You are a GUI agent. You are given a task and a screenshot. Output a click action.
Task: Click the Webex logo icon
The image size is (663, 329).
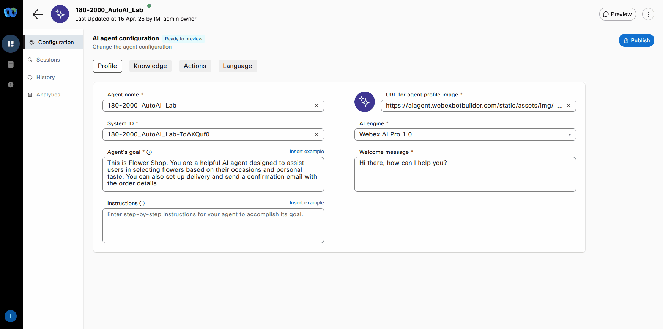click(11, 13)
